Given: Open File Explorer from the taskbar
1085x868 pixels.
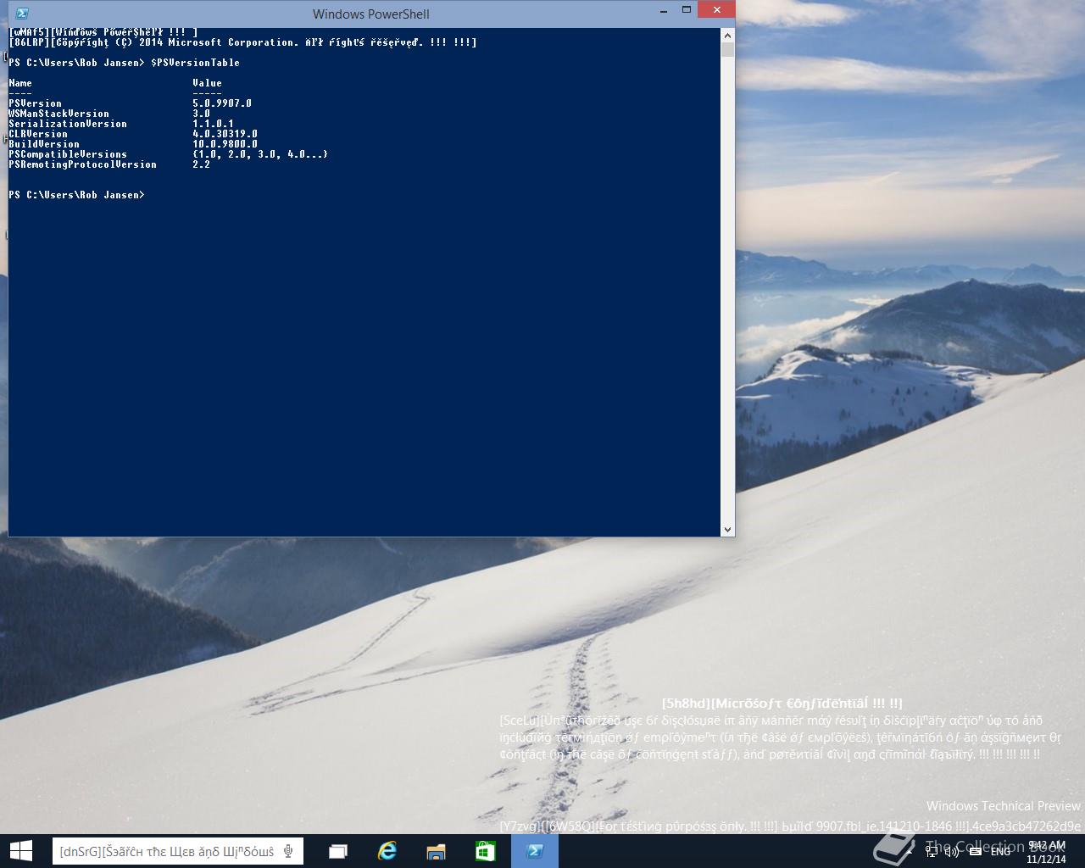Looking at the screenshot, I should pos(436,851).
